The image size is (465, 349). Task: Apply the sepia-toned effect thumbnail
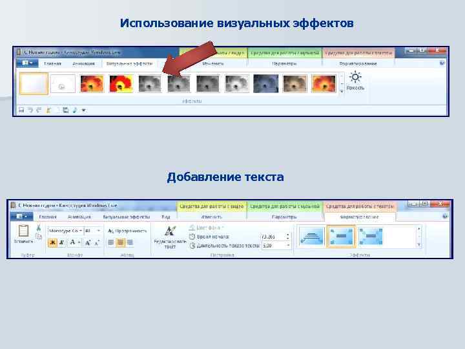[x=294, y=83]
